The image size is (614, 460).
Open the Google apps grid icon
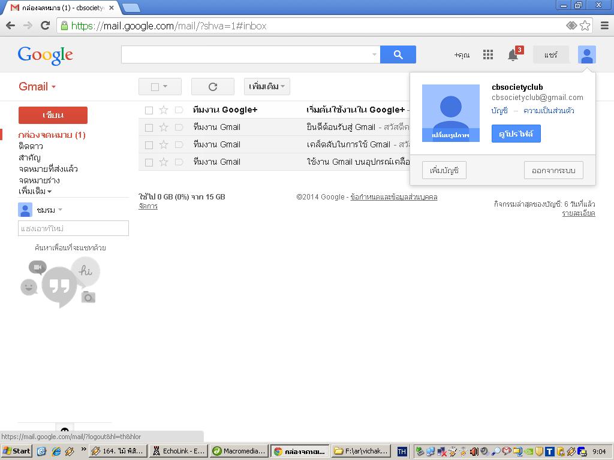(x=488, y=55)
